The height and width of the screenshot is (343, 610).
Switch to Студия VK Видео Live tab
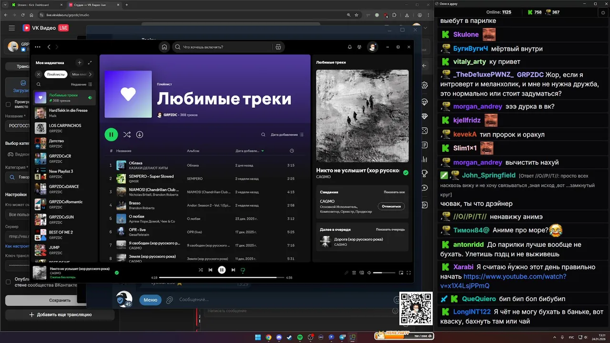92,5
